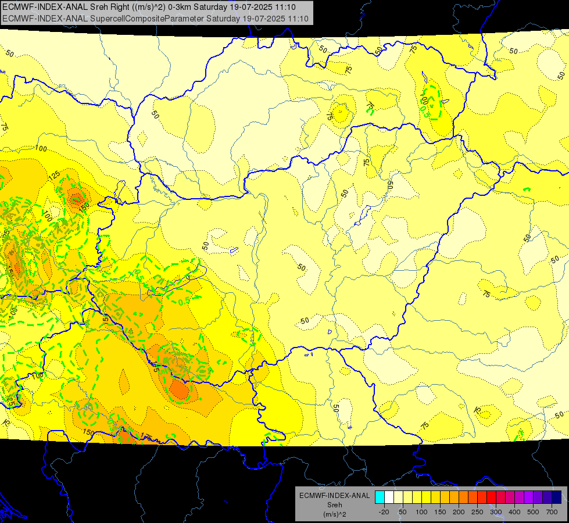Click the '700' value on the legend scale
Image resolution: width=569 pixels, height=523 pixels.
[552, 512]
